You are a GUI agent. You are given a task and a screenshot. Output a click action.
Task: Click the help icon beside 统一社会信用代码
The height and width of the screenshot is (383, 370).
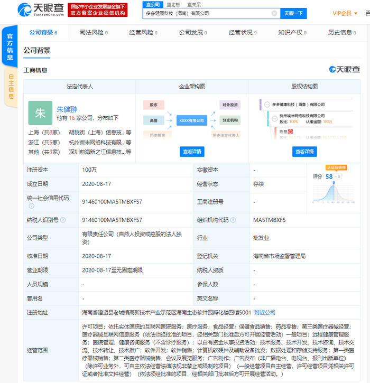32,206
